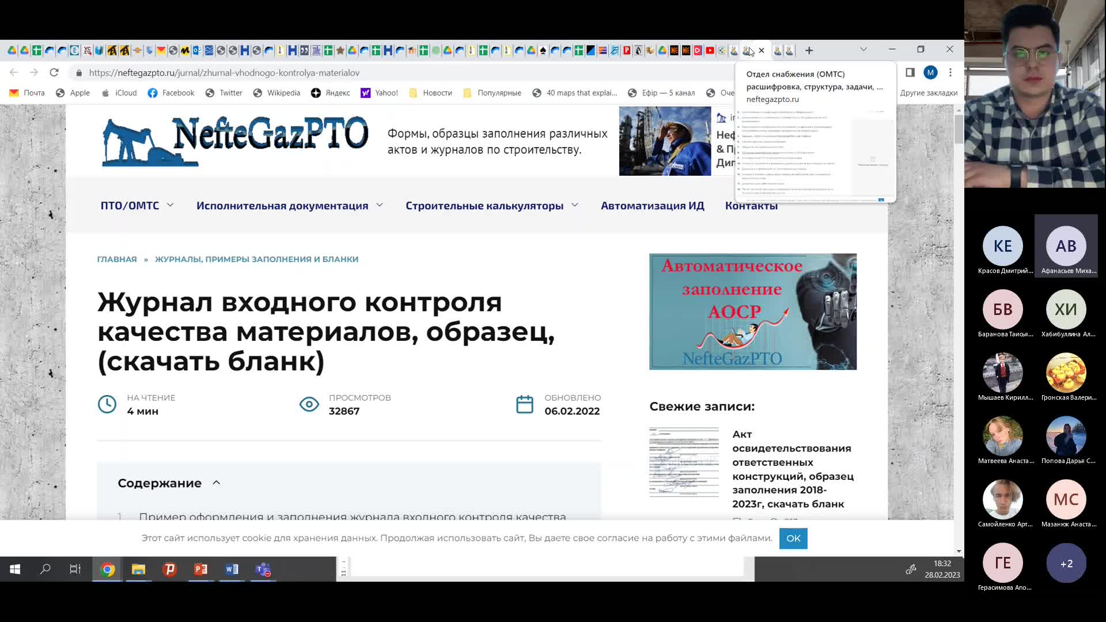
Task: Select participant Хабибуллина avatar
Action: click(1066, 309)
